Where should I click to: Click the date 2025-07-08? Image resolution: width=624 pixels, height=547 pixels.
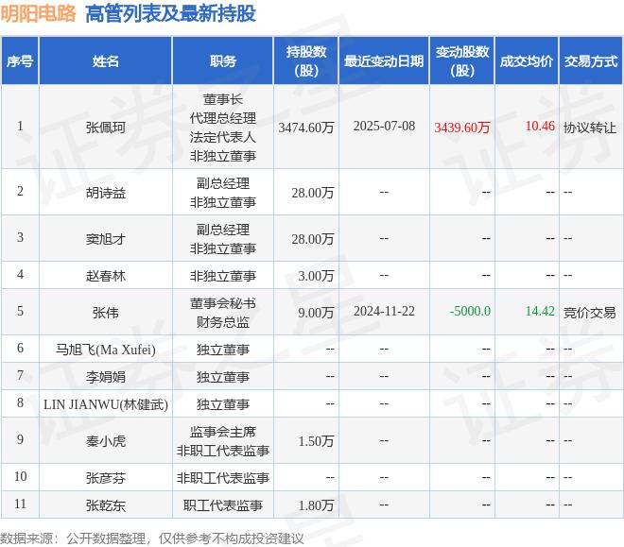pos(384,126)
